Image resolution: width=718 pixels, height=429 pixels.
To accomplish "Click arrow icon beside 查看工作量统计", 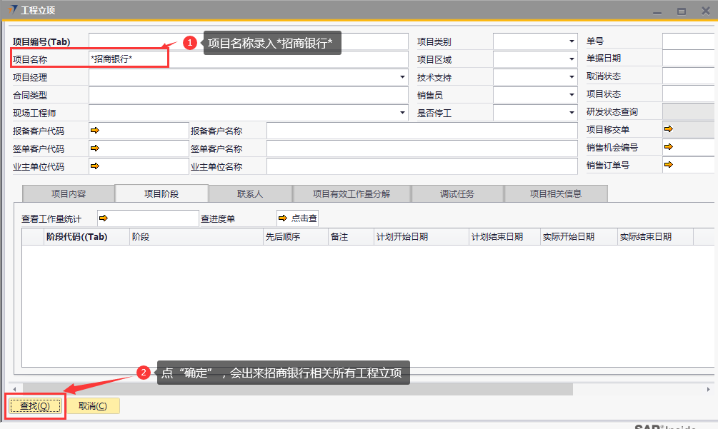I will pos(103,218).
